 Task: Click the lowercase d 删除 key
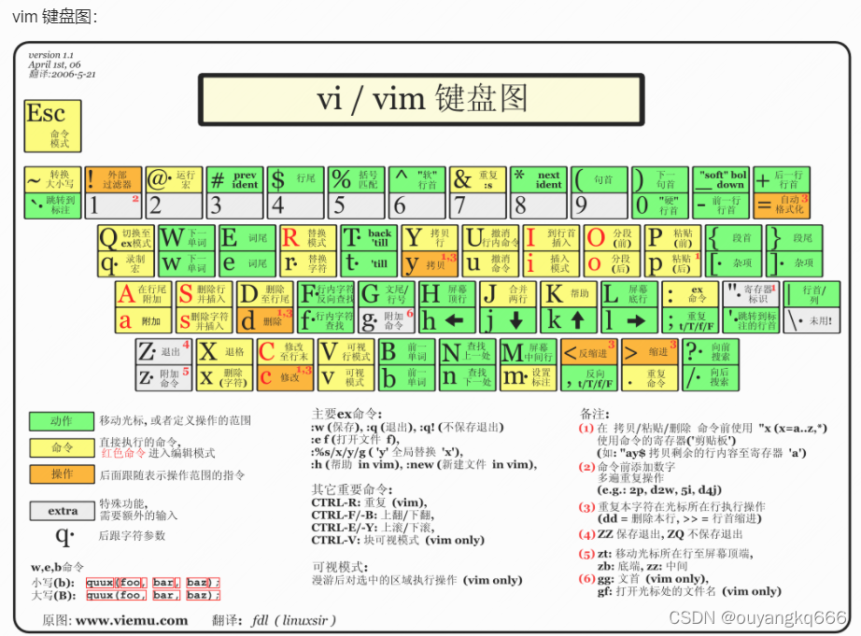coord(264,320)
